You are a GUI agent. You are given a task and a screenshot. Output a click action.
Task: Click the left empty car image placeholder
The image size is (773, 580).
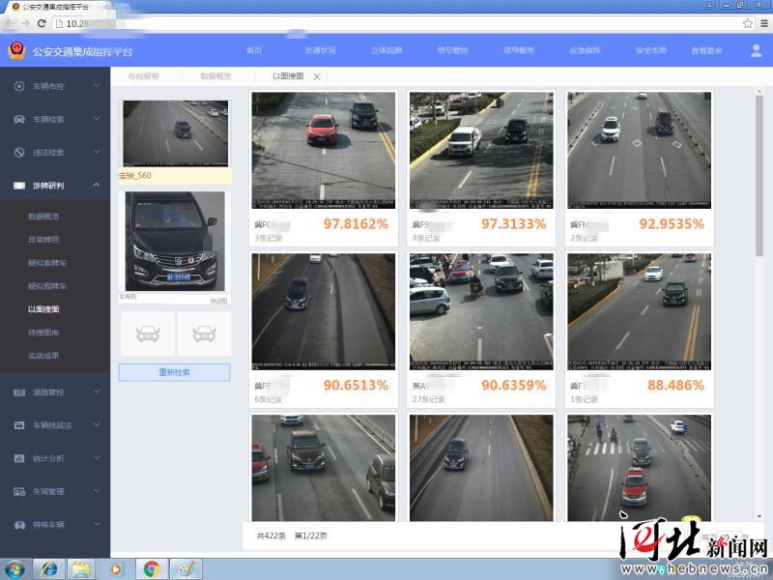[x=147, y=333]
